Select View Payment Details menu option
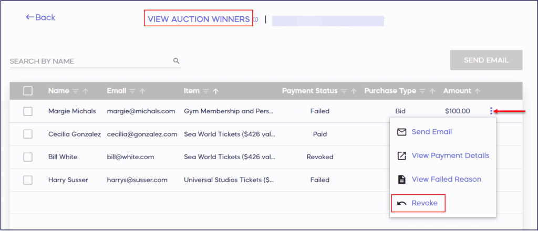 [x=450, y=155]
